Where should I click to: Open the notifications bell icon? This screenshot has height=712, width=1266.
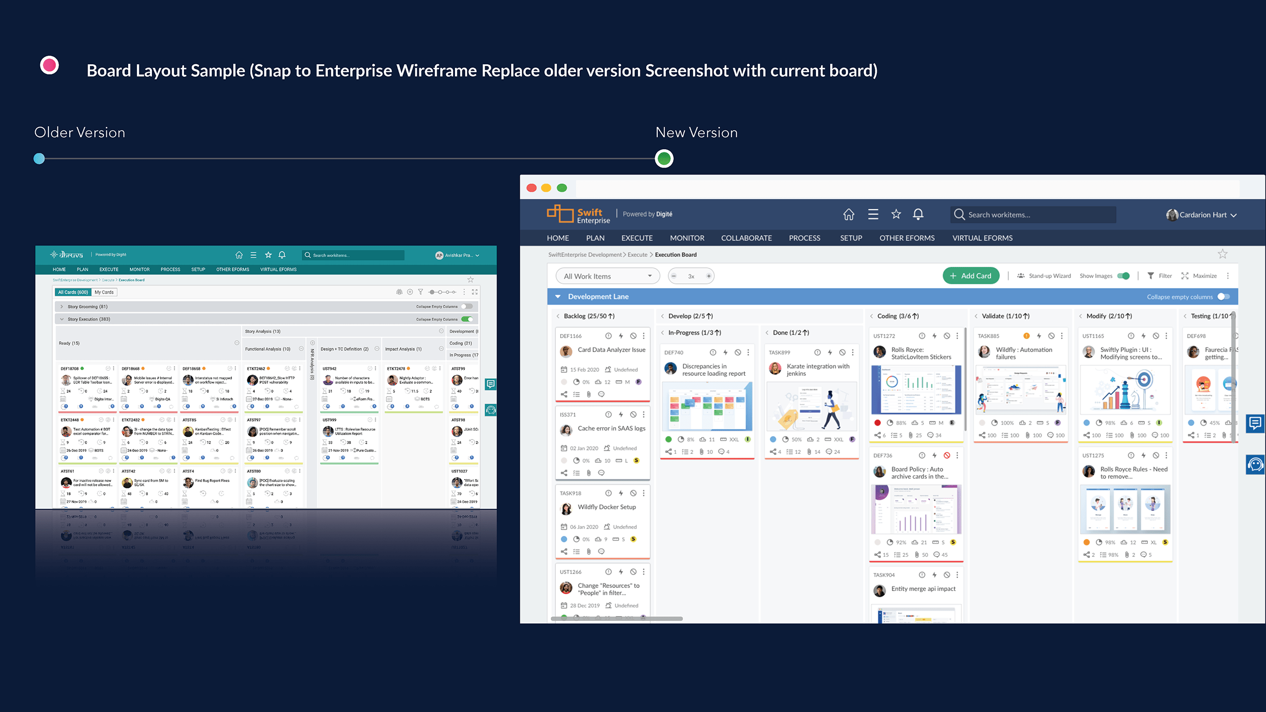coord(918,214)
